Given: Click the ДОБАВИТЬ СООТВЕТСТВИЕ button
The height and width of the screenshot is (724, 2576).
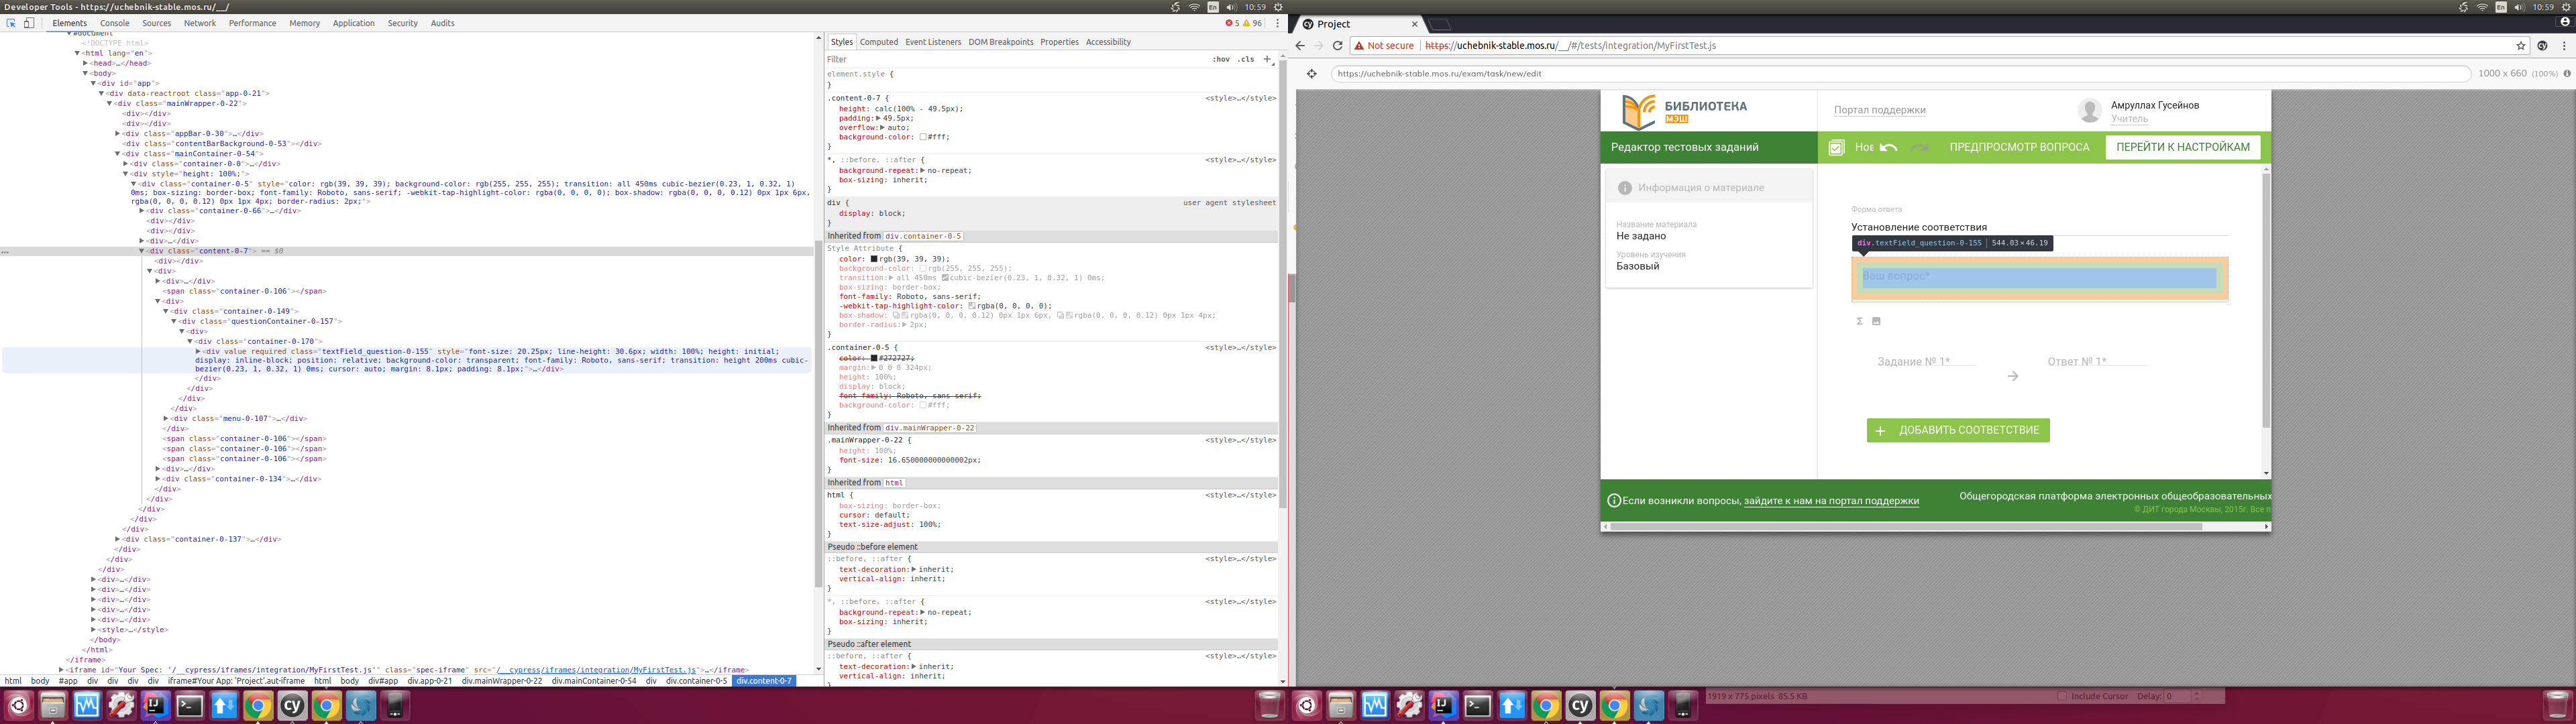Looking at the screenshot, I should tap(1957, 430).
